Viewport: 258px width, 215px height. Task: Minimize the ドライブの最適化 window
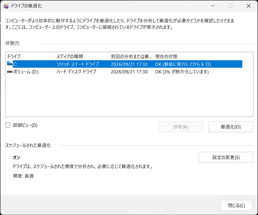pyautogui.click(x=212, y=6)
